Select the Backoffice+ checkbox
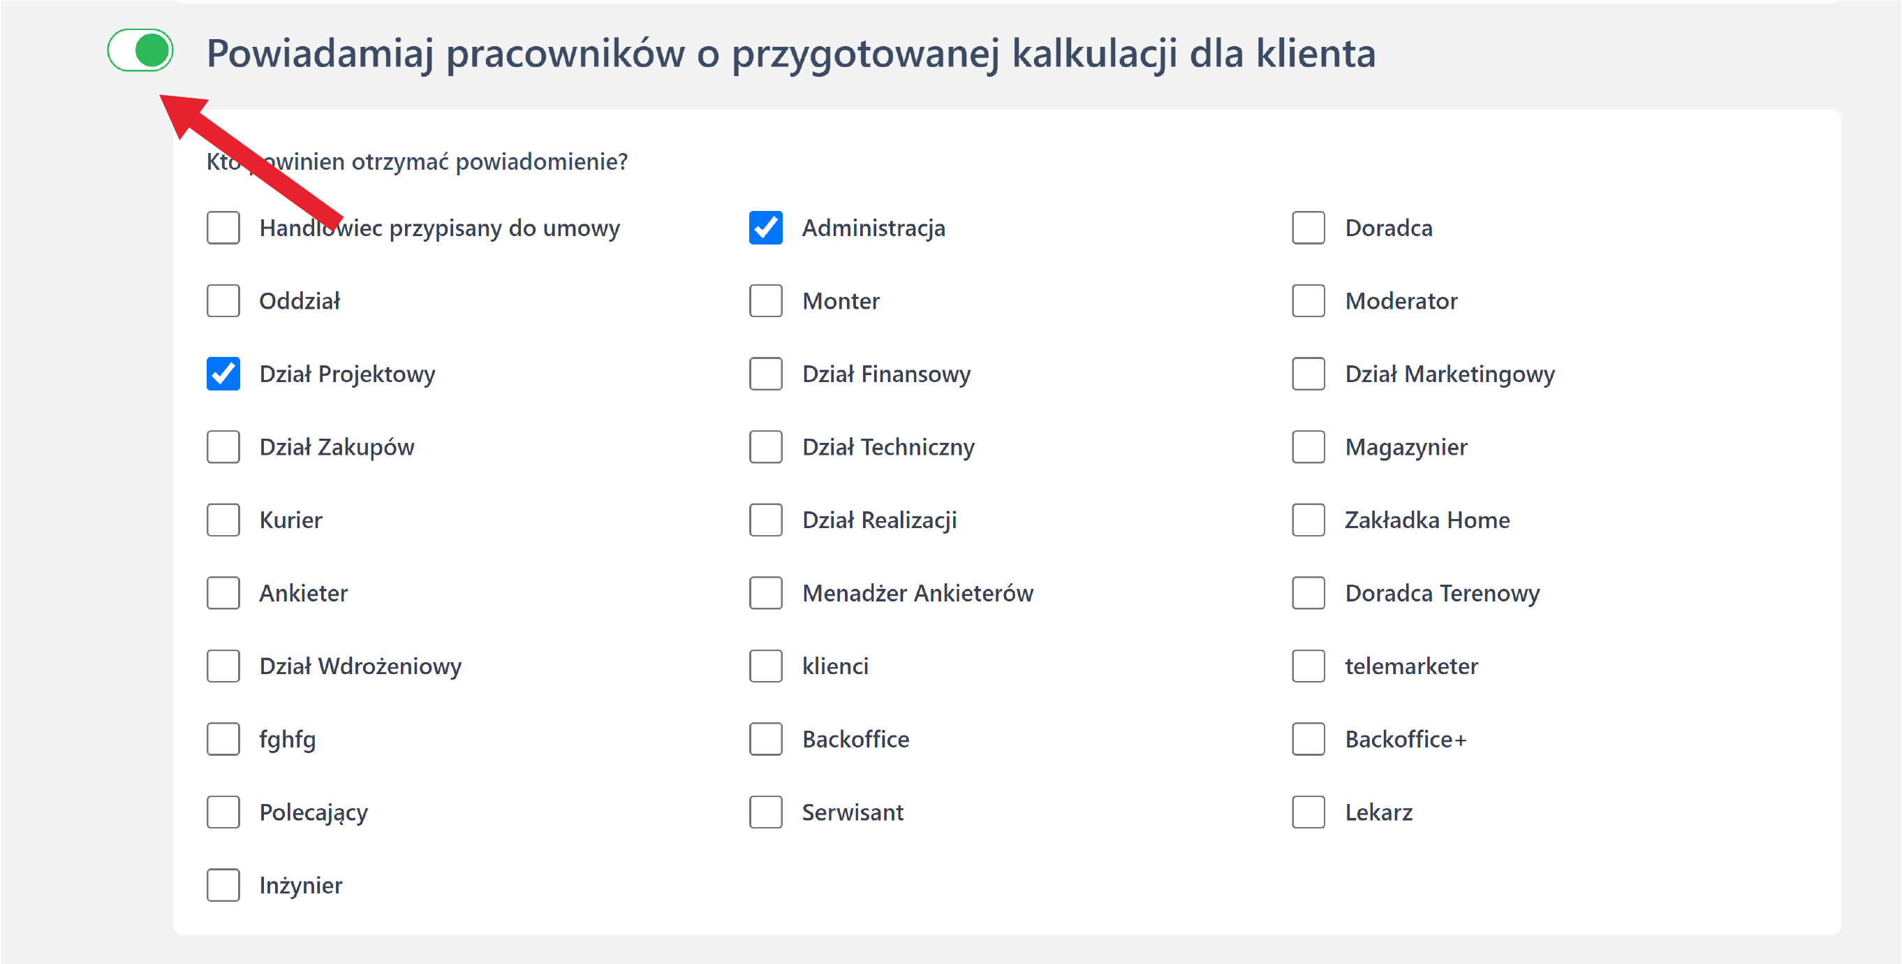 [x=1308, y=740]
